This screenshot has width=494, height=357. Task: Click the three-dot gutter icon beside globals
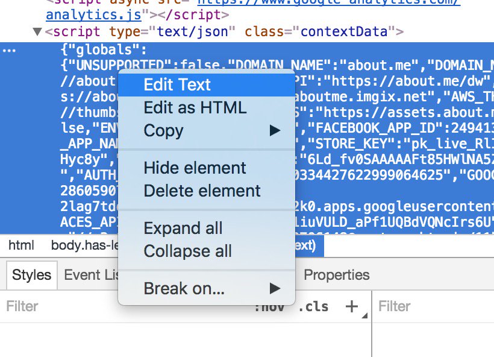9,51
